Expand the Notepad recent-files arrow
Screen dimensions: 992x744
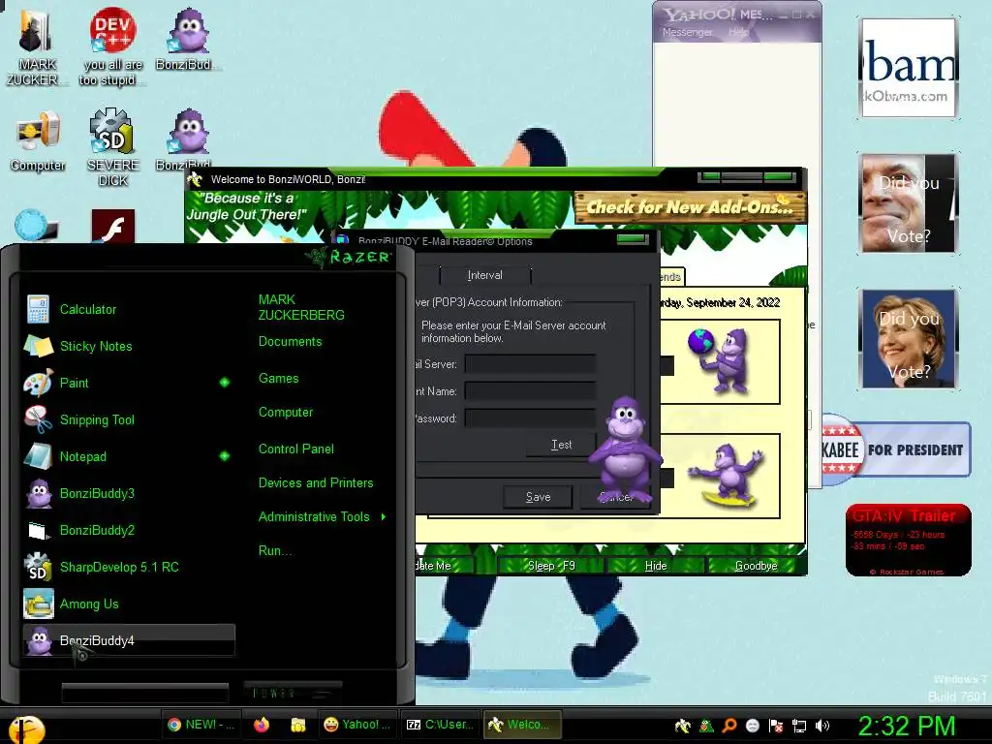225,456
